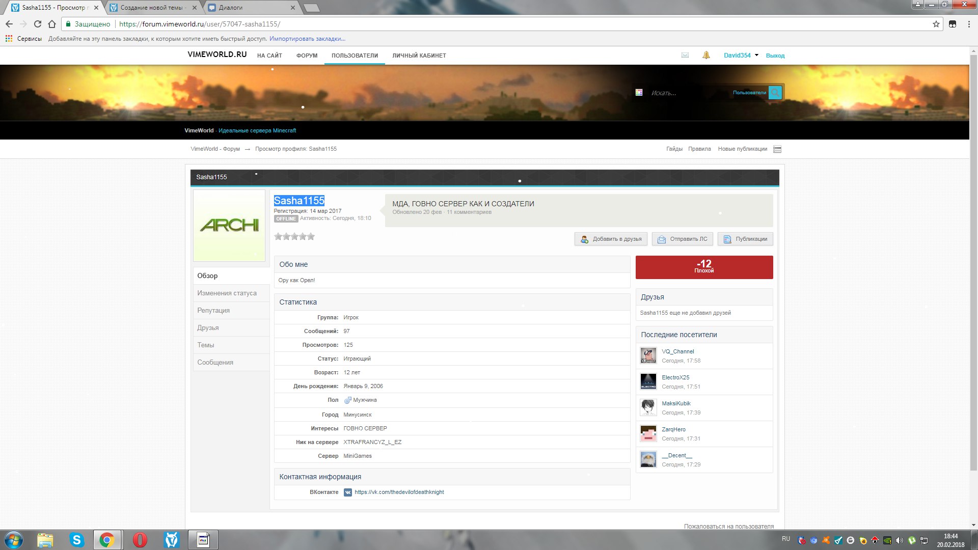Click the five-star profile rating
Screen dimensions: 978x550
pyautogui.click(x=294, y=236)
